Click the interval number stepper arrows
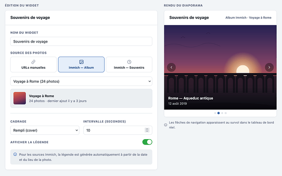282x176 pixels. 147,130
